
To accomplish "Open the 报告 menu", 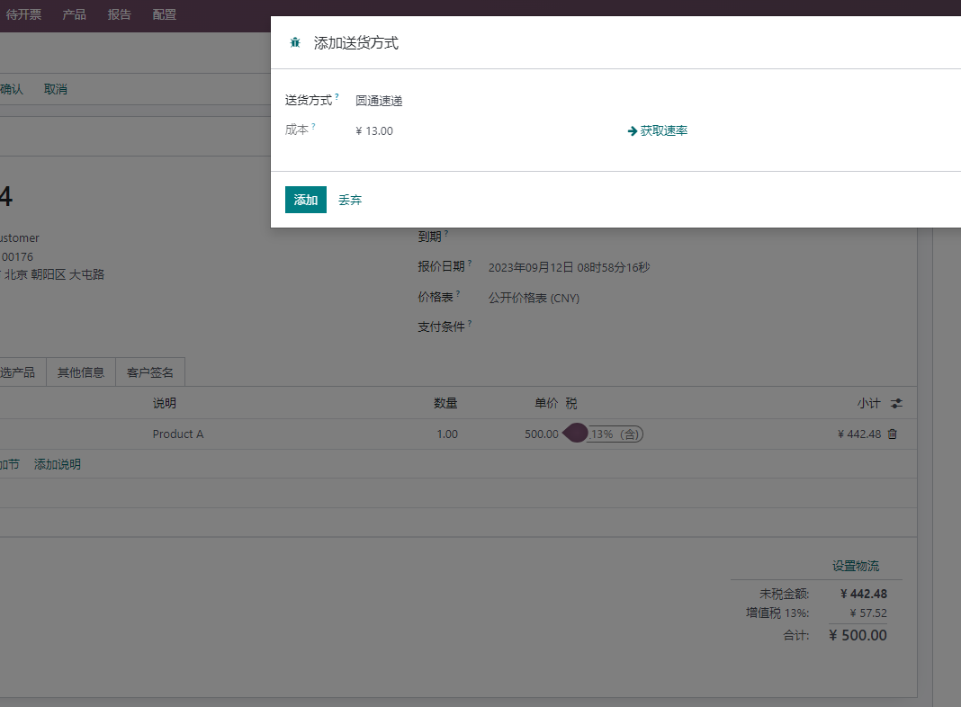I will tap(120, 14).
